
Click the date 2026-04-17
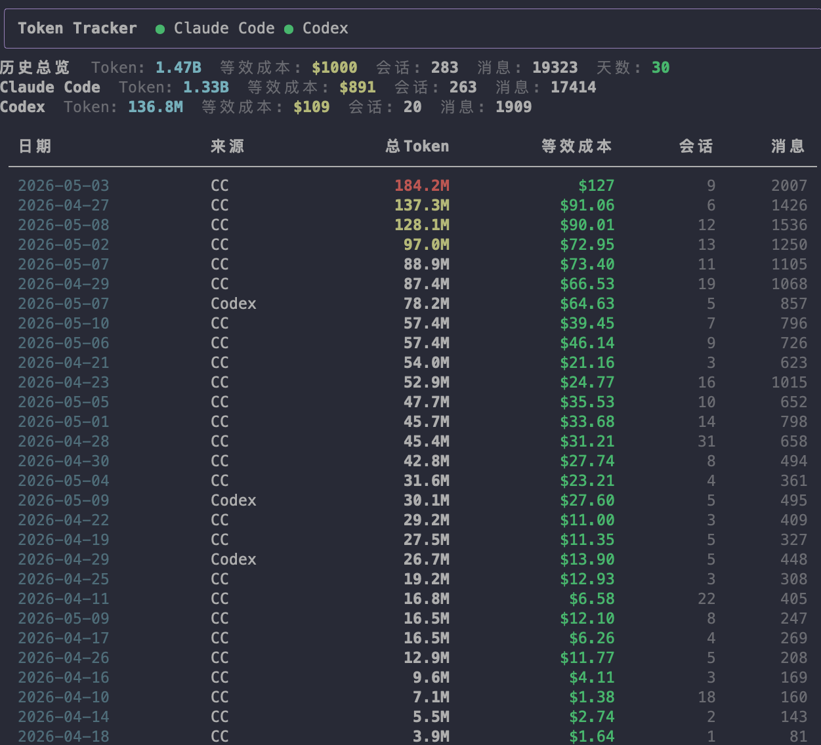[x=64, y=638]
